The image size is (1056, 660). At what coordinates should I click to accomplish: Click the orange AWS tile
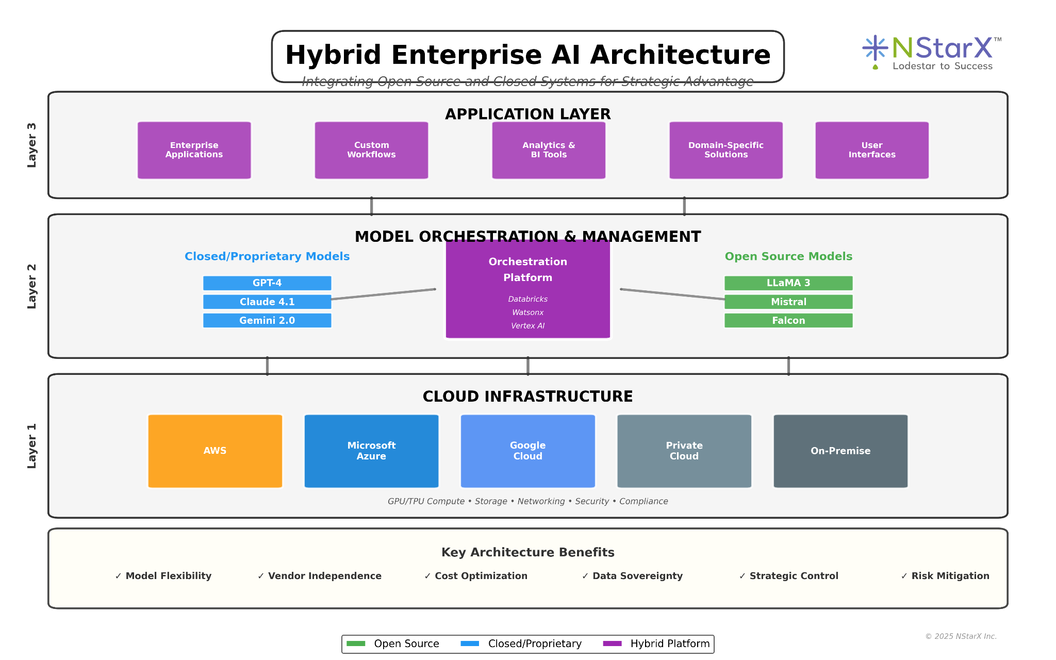pyautogui.click(x=215, y=451)
